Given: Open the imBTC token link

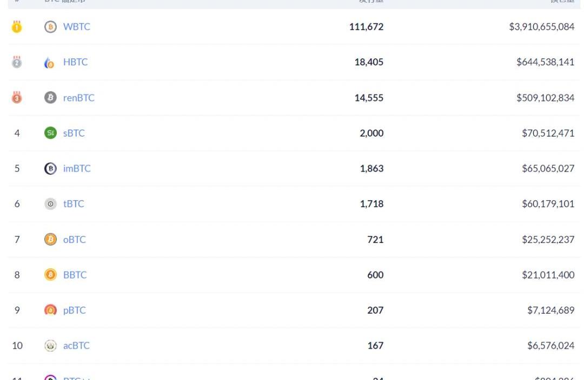Looking at the screenshot, I should [77, 168].
